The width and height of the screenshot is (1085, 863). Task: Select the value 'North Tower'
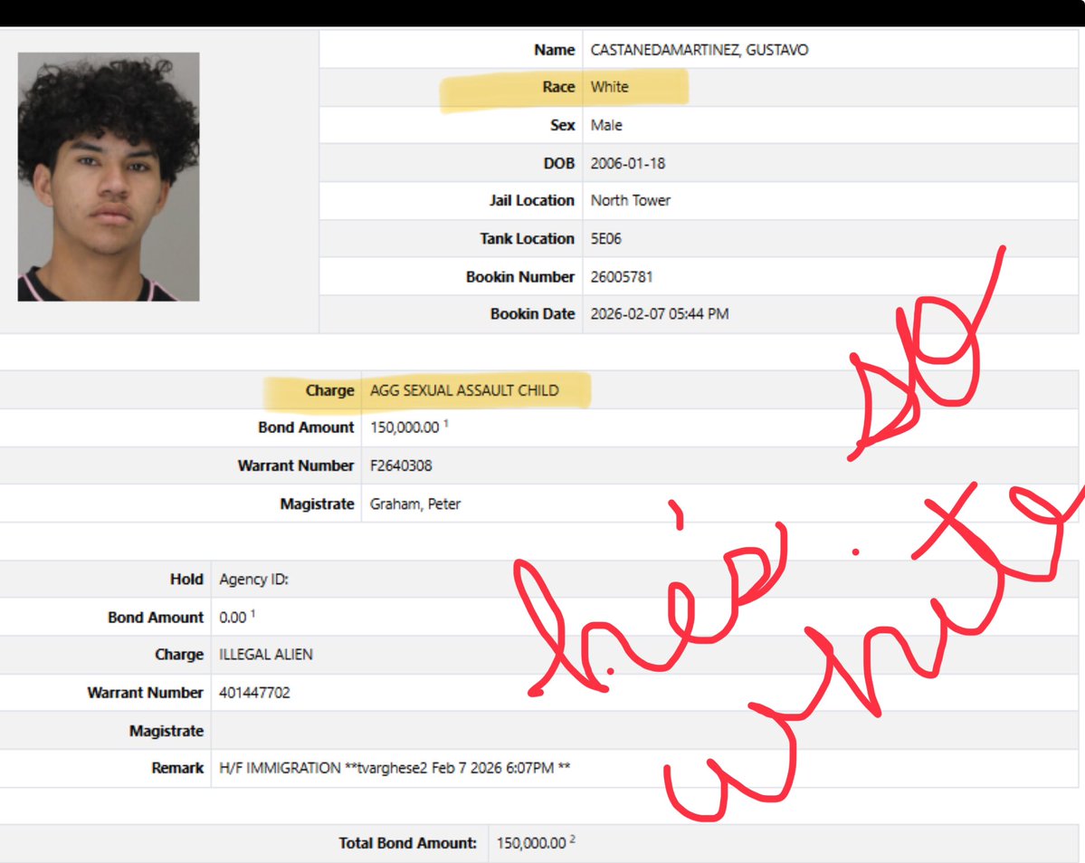pos(631,201)
